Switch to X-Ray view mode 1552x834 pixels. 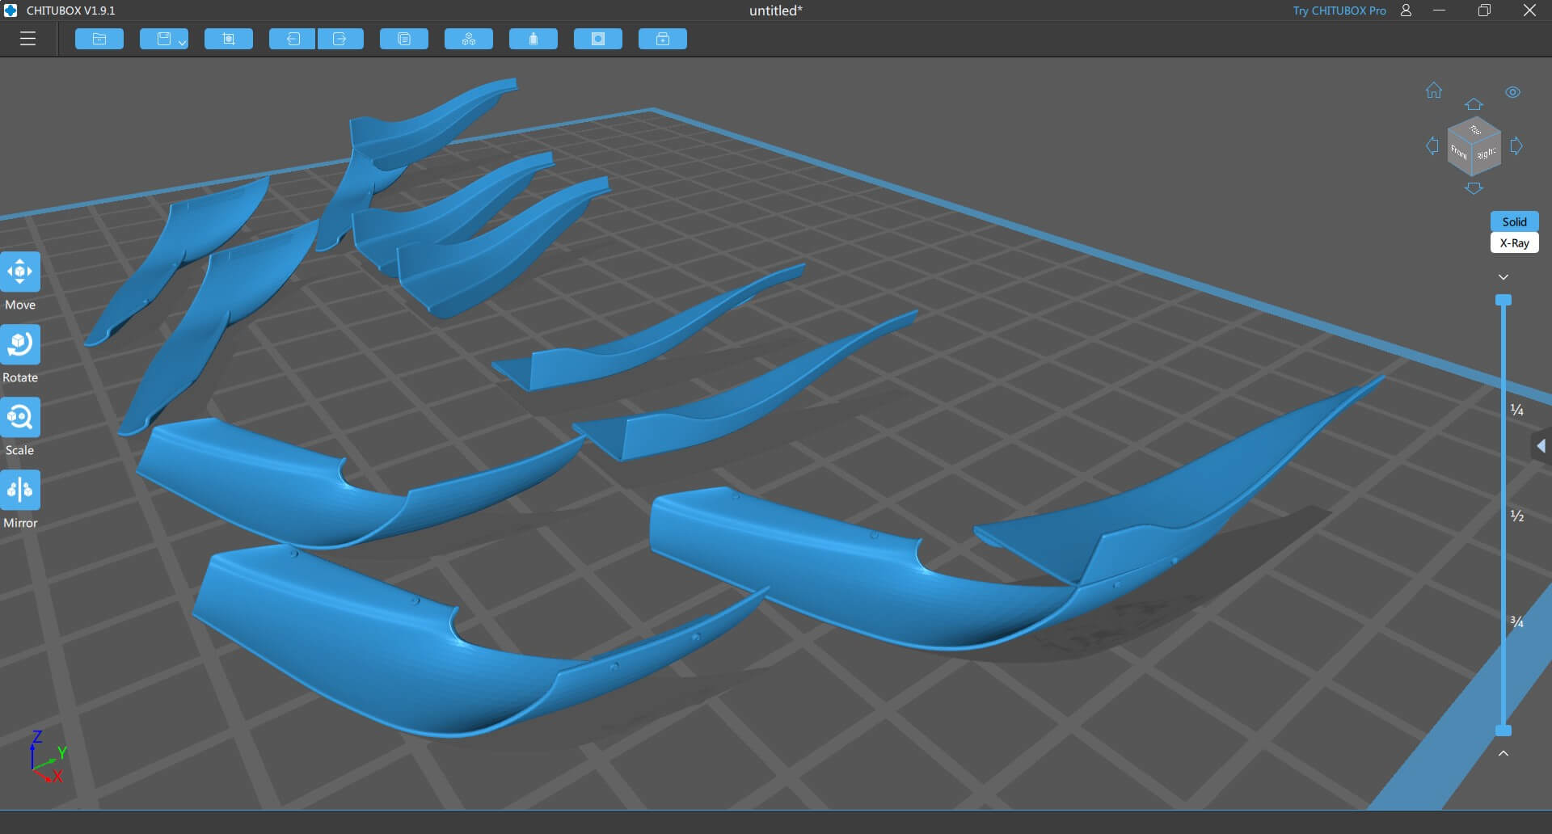[1514, 243]
